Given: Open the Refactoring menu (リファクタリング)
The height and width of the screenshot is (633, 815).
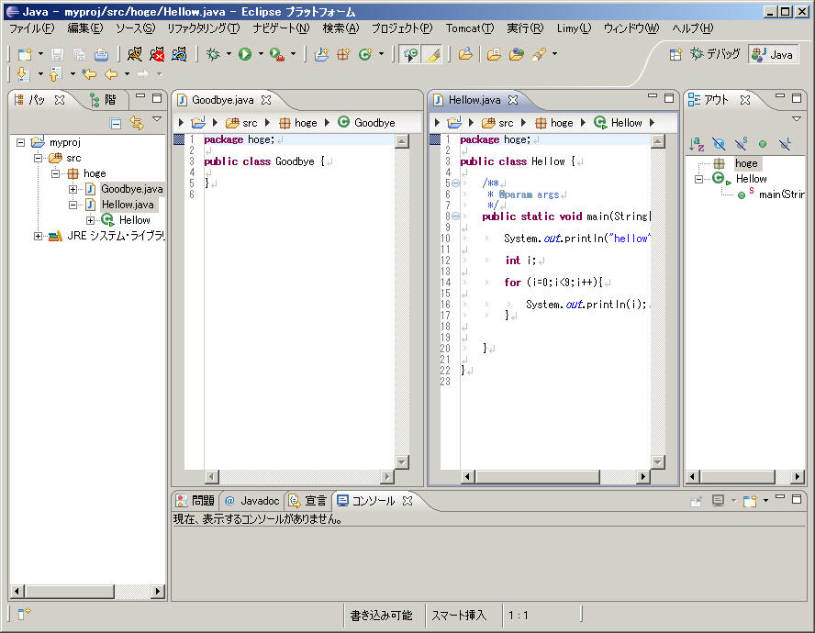Looking at the screenshot, I should pos(203,28).
